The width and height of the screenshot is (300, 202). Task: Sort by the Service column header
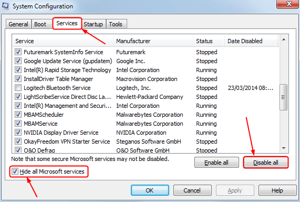[63, 41]
